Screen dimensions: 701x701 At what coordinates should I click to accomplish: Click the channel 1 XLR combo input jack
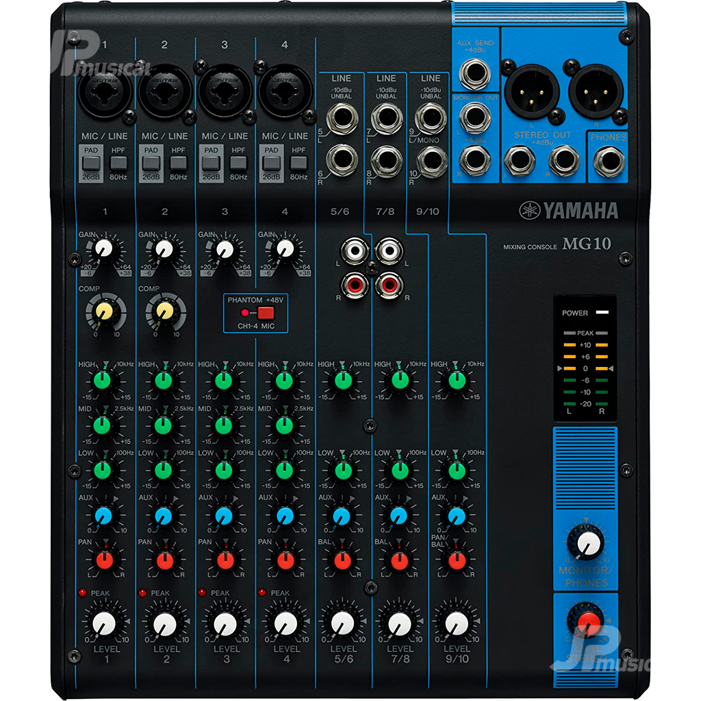coord(105,91)
